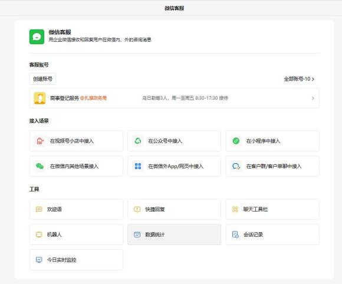Open the 聊天工具栏 tool label

pos(255,209)
